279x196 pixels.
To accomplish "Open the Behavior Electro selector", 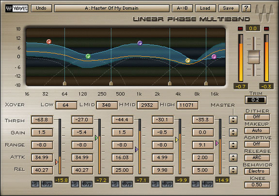I will [x=257, y=171].
